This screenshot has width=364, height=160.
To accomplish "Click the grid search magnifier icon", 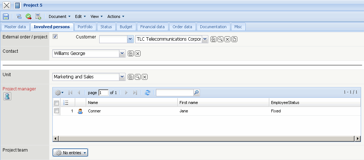I will (x=197, y=93).
